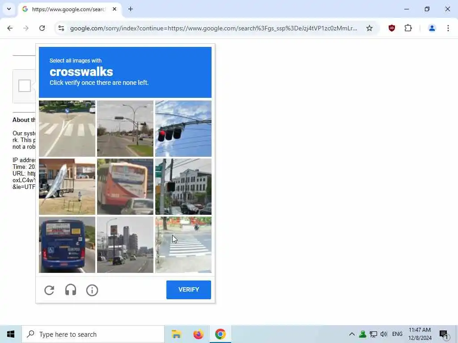The image size is (458, 343).
Task: Select the image of white building with traffic signal
Action: click(183, 187)
